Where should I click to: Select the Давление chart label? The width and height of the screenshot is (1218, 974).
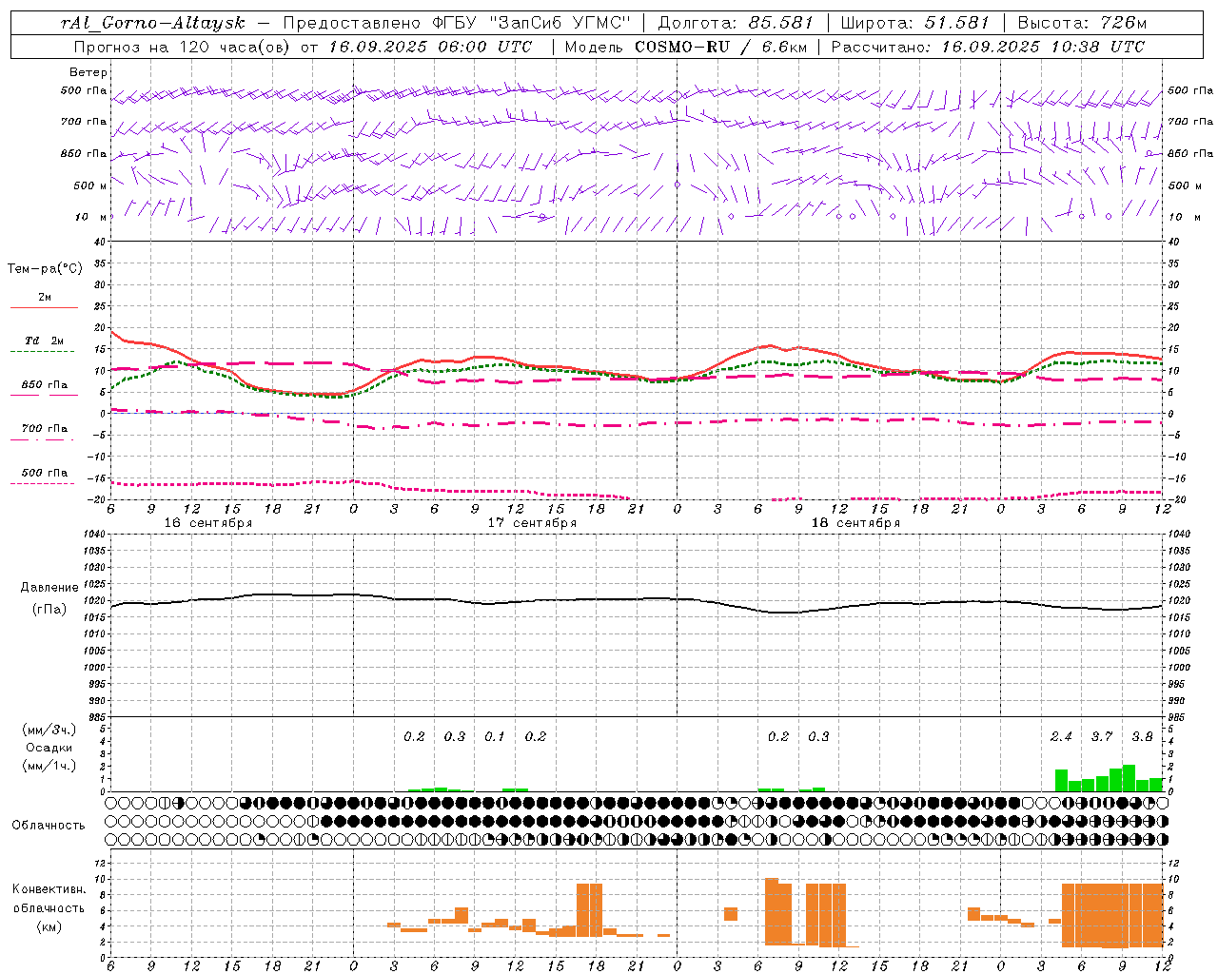[49, 588]
